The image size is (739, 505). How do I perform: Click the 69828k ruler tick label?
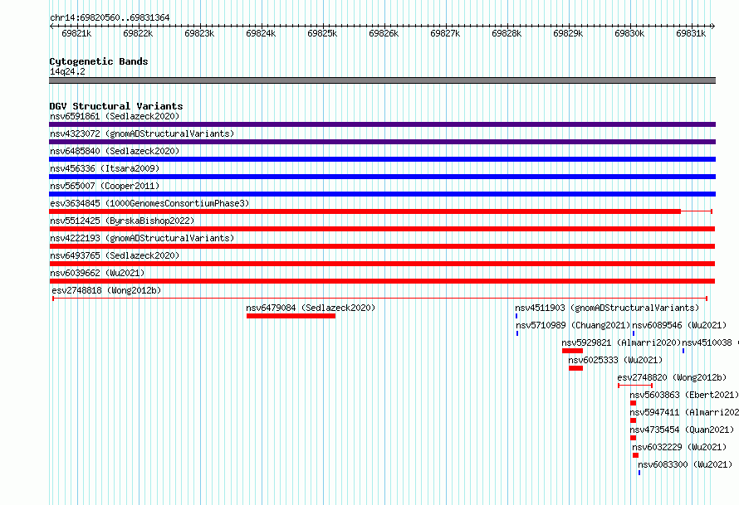[507, 33]
